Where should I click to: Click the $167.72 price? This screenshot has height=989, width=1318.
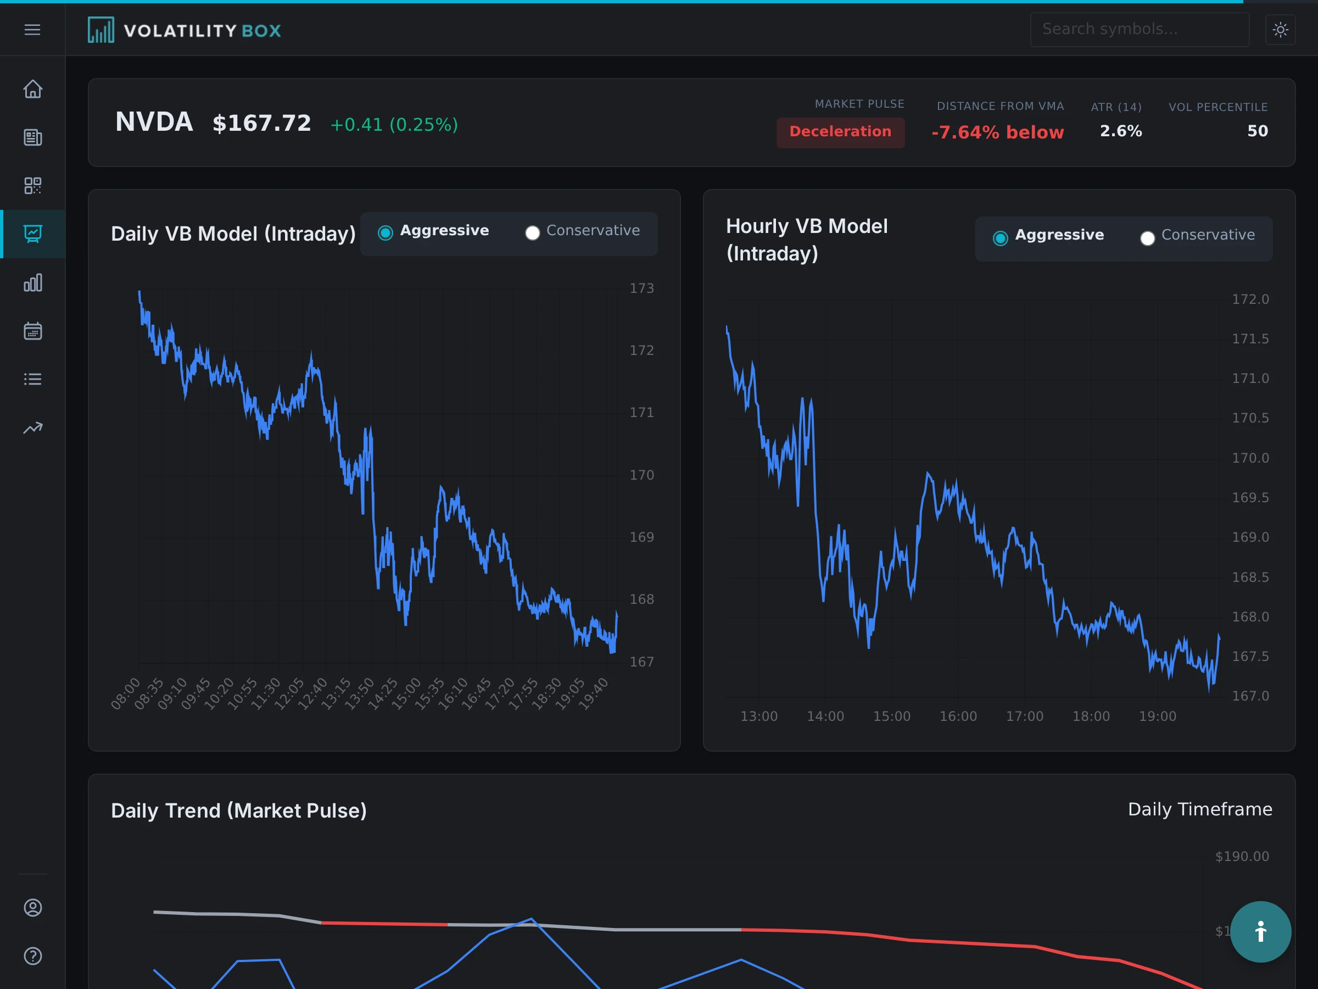[261, 124]
